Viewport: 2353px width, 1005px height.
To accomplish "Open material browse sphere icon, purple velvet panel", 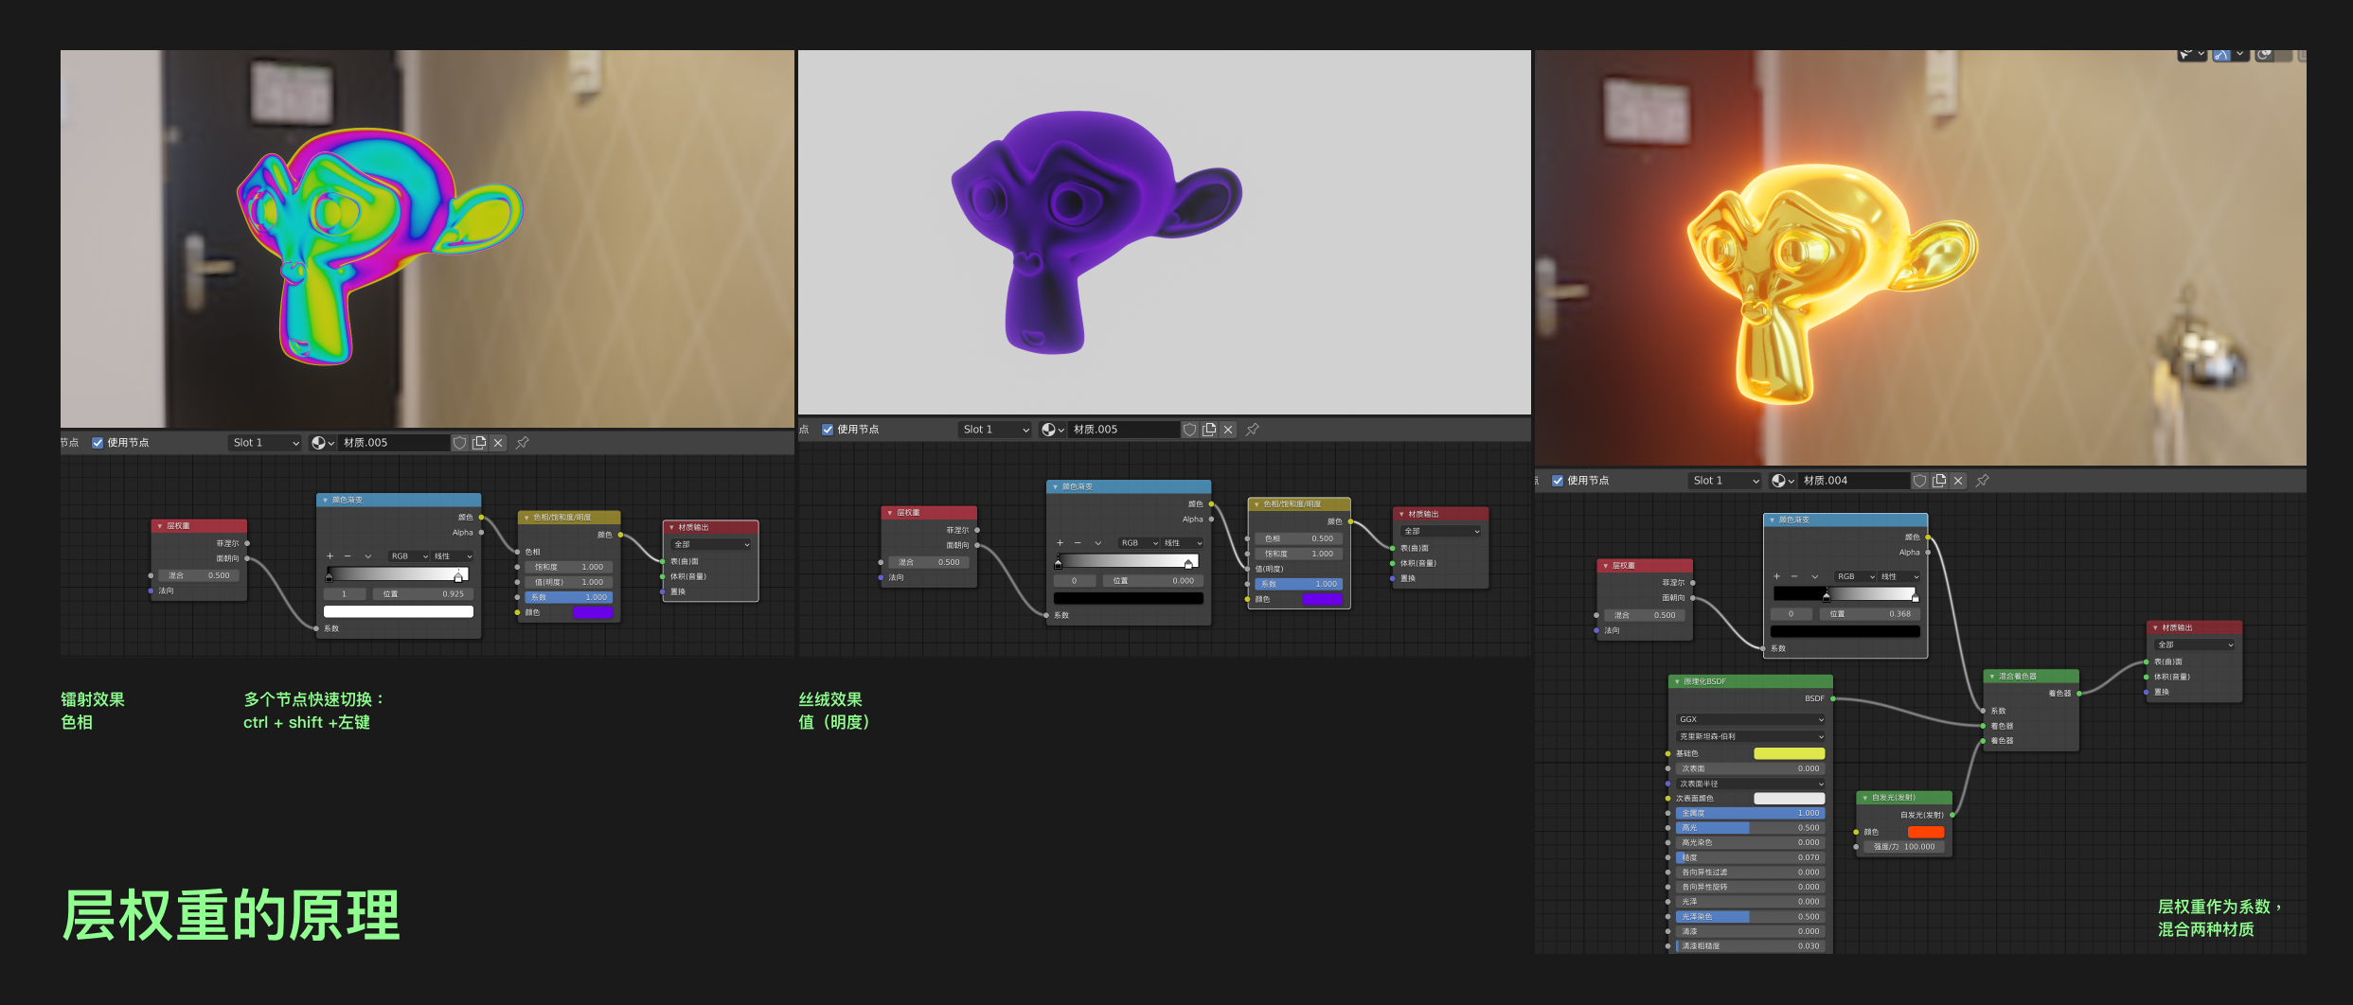I will coord(1053,430).
